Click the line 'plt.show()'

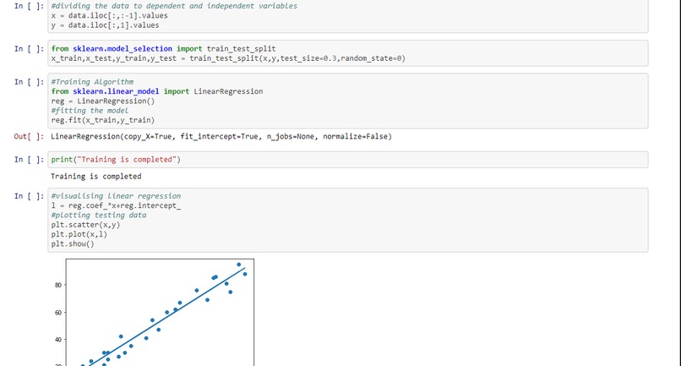click(73, 243)
